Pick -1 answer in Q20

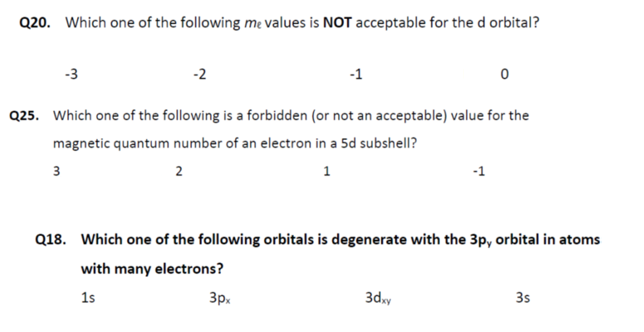coord(355,74)
